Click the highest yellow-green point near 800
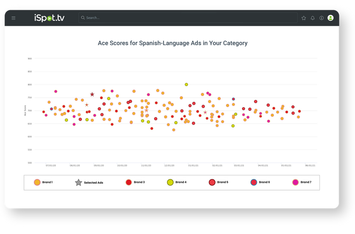Screen dimensions: 355x234 [x=186, y=84]
